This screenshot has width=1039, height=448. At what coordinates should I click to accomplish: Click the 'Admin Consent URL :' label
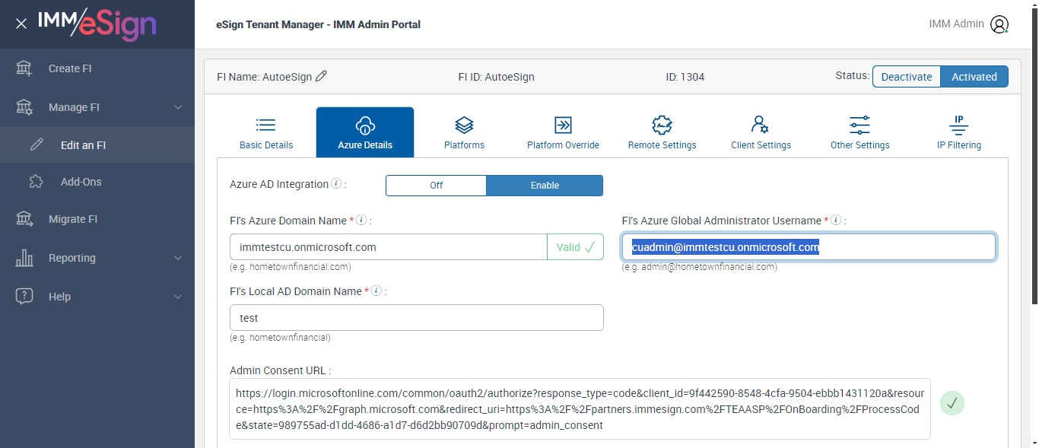[x=281, y=370]
